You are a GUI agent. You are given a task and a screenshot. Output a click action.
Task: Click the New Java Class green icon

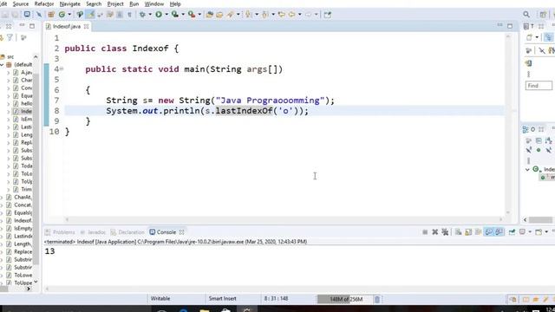click(x=62, y=15)
